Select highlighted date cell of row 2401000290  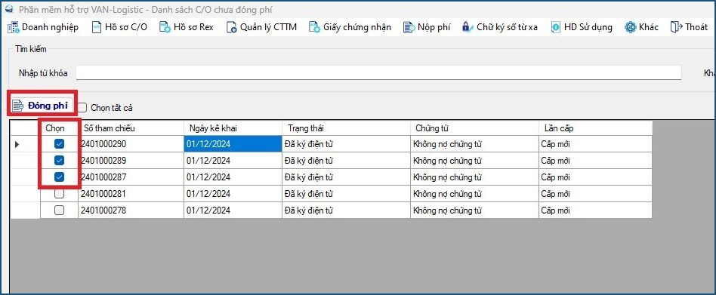point(233,144)
